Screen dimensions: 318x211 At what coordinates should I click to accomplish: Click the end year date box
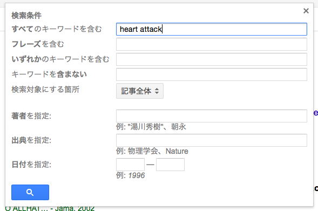click(x=170, y=165)
